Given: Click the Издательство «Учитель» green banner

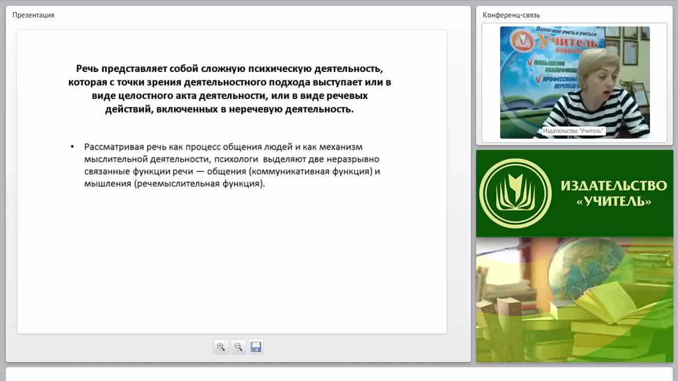Looking at the screenshot, I should pyautogui.click(x=575, y=194).
